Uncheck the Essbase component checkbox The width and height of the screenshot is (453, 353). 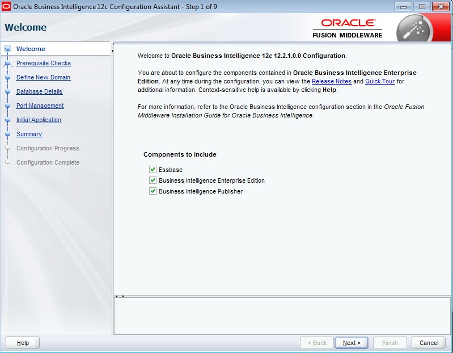click(x=153, y=170)
